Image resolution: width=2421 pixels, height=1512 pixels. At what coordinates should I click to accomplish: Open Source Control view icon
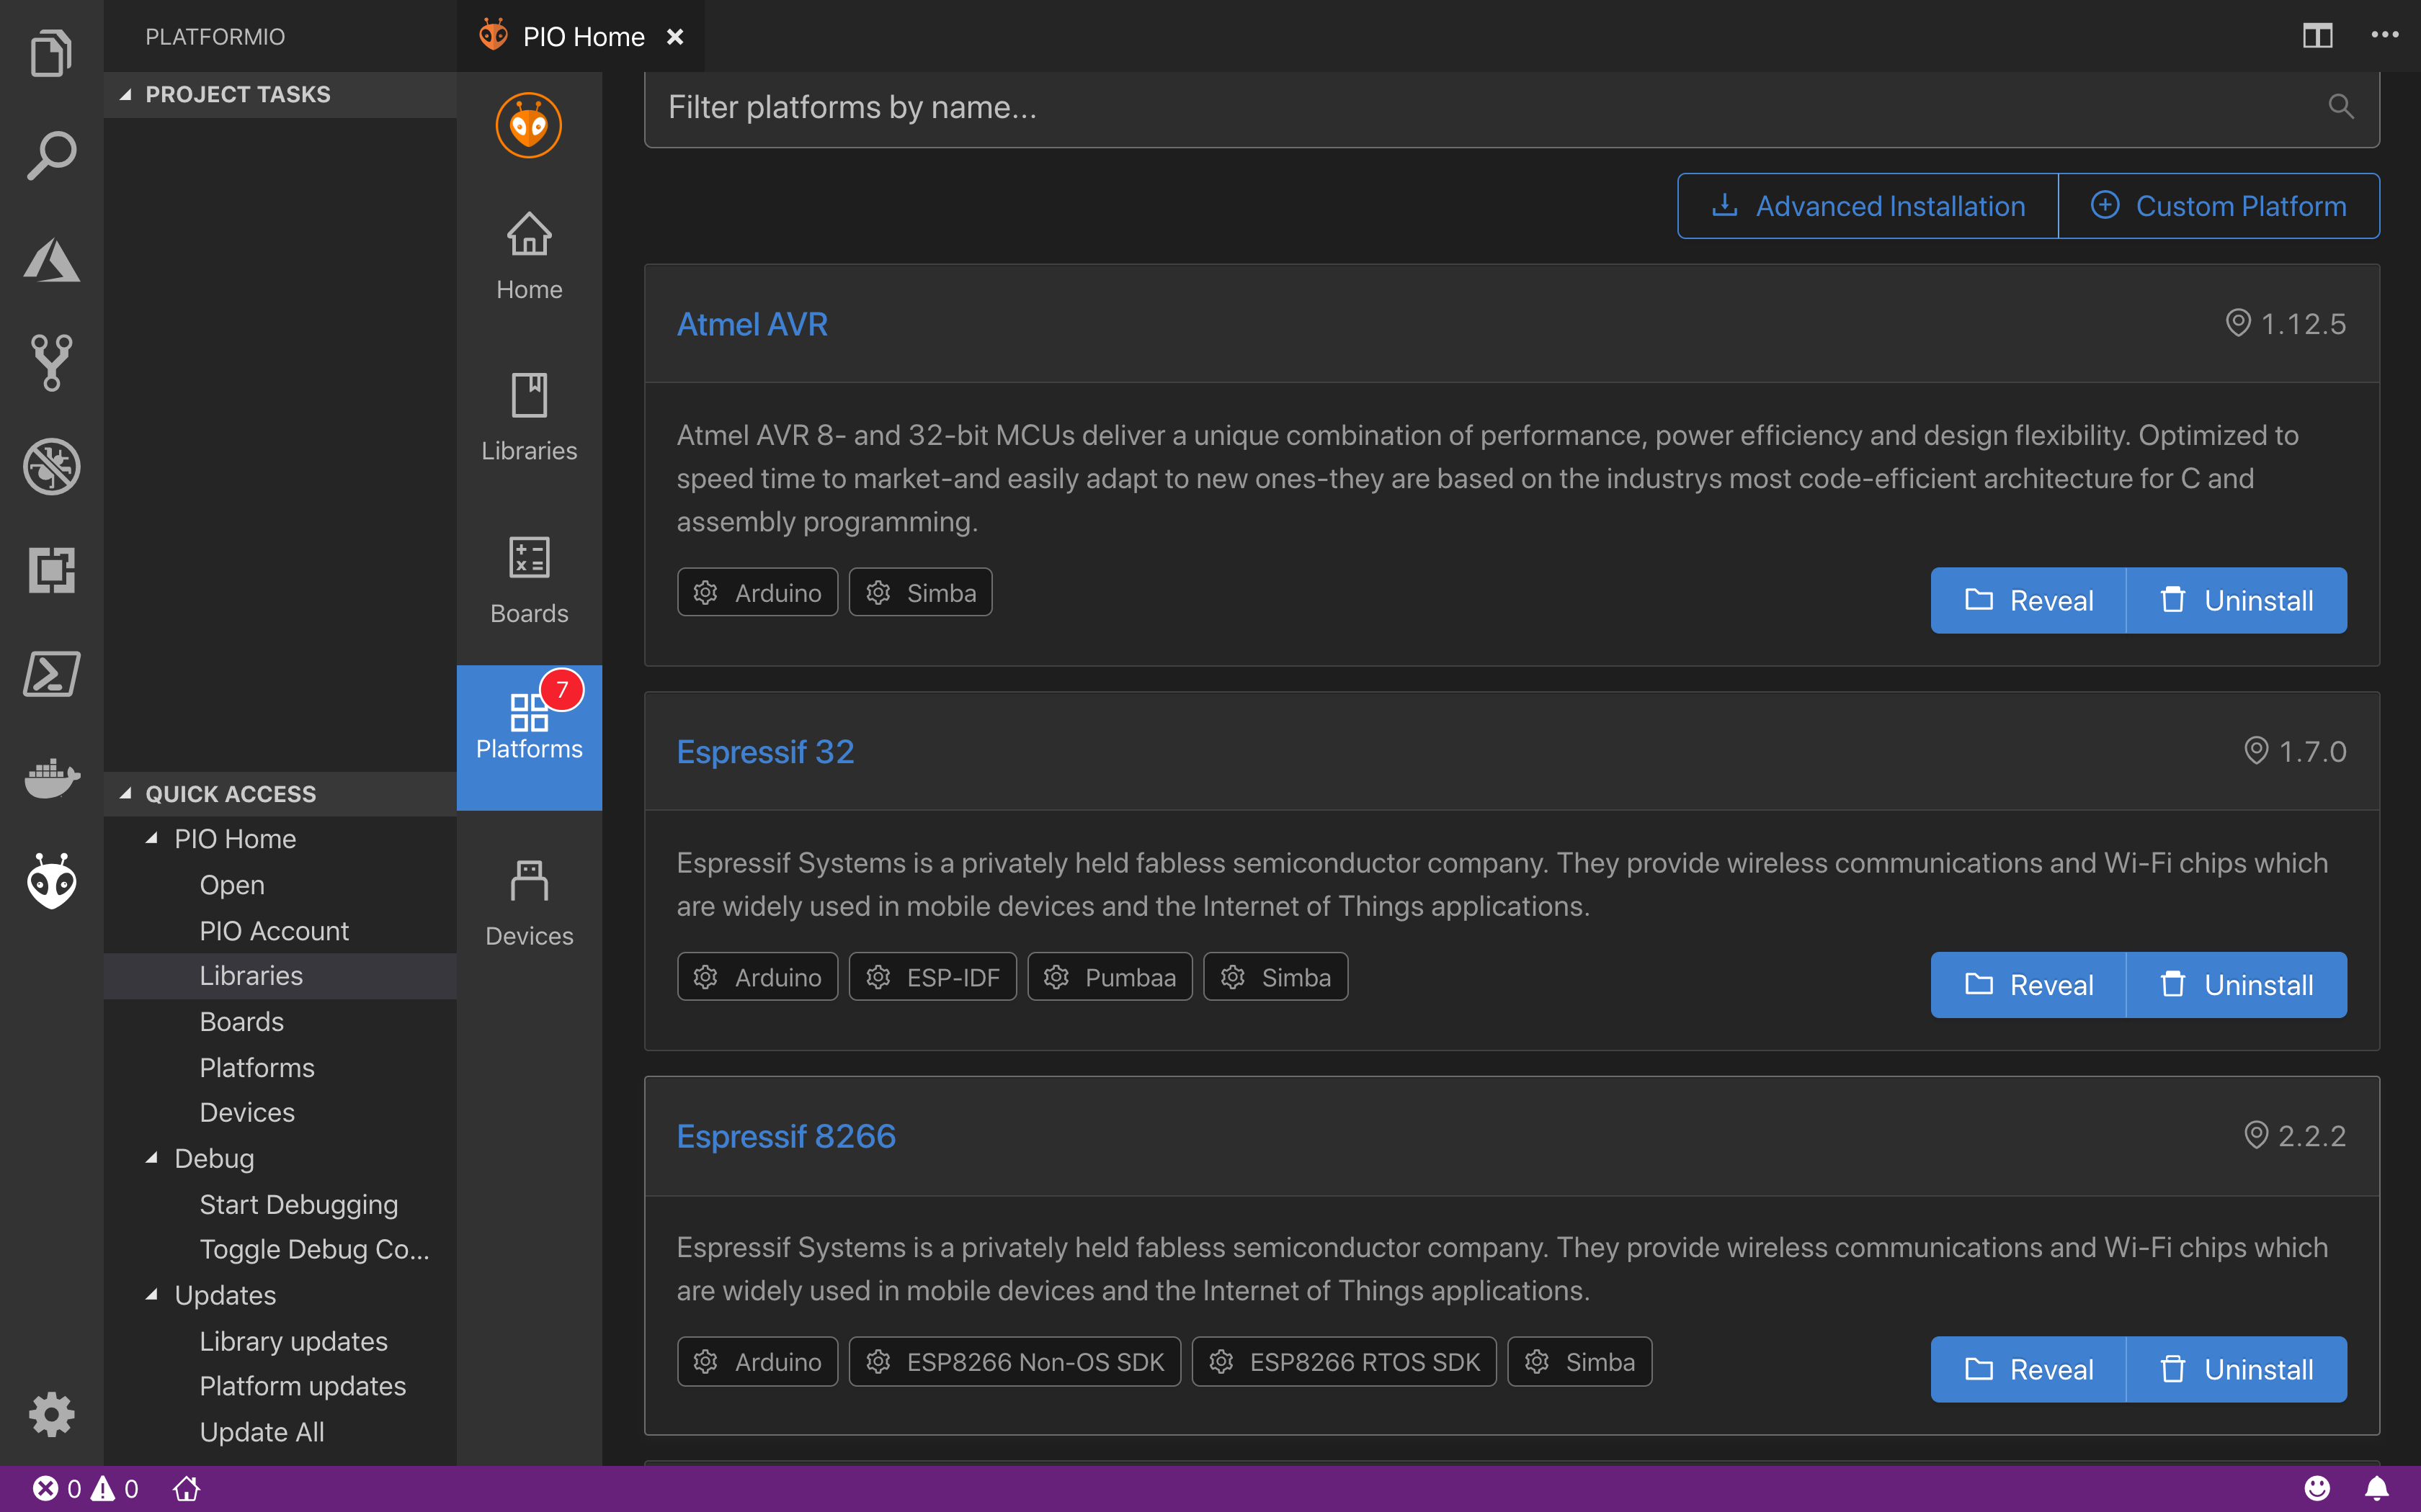(51, 362)
